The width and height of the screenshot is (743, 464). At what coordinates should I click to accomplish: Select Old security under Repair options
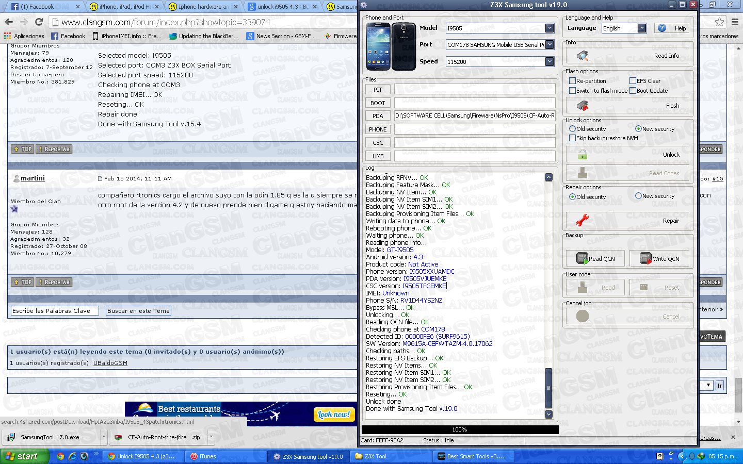click(x=572, y=197)
